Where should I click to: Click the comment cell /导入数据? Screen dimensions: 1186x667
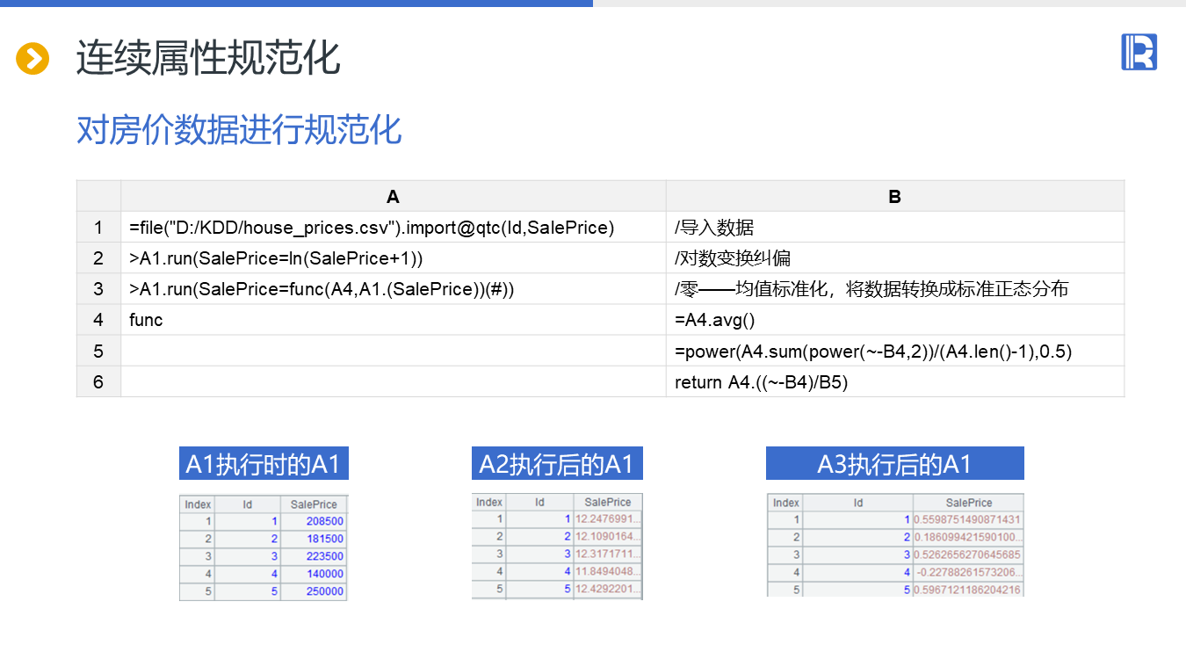click(x=894, y=228)
